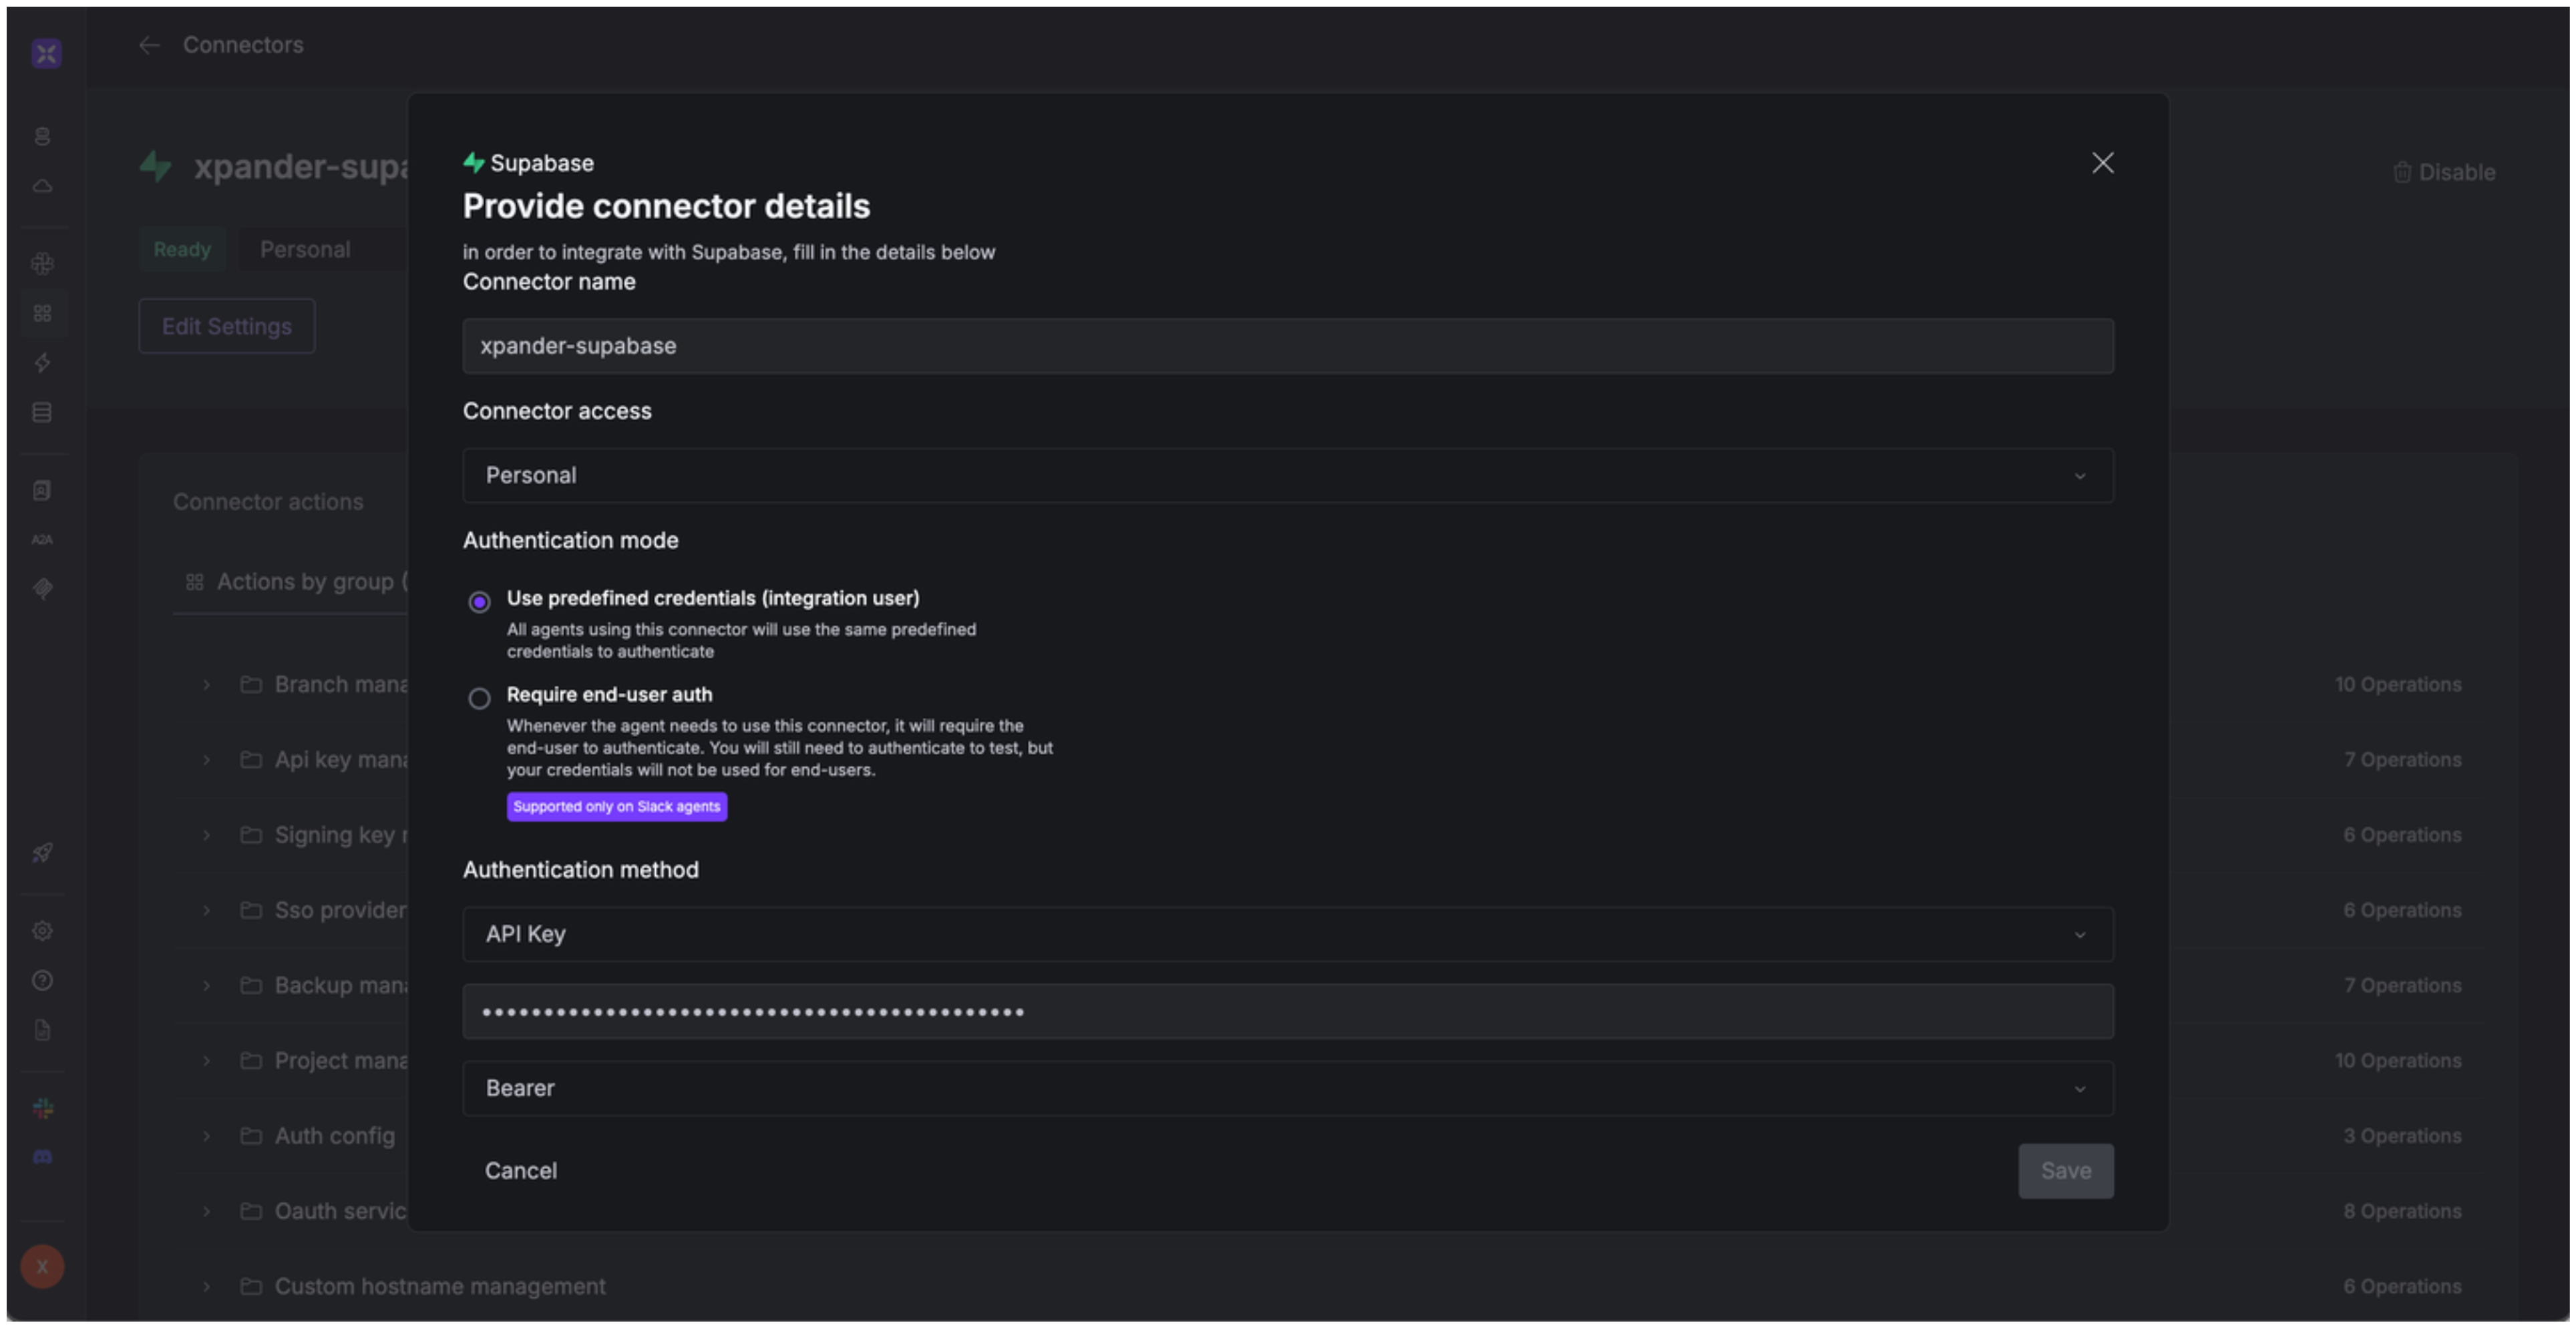Open the Bearer token type dropdown

tap(1287, 1088)
